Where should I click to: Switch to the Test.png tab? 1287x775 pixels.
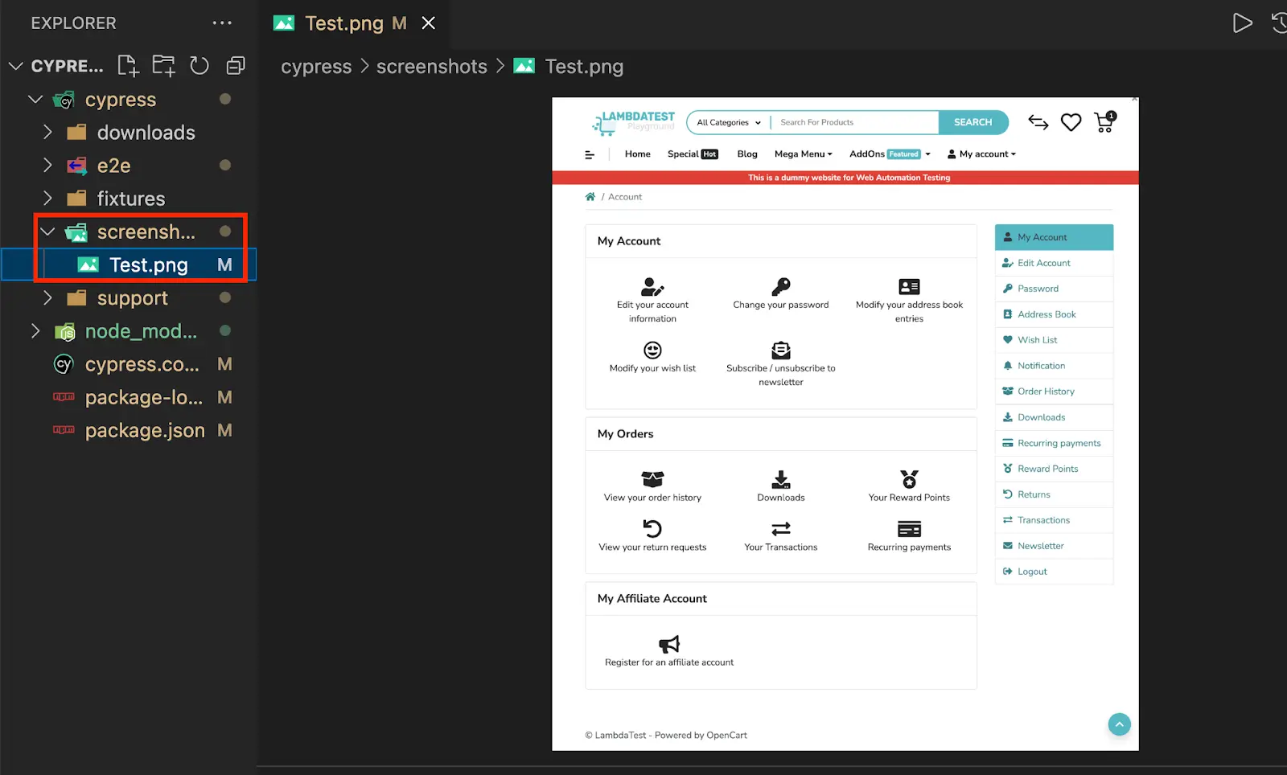343,23
